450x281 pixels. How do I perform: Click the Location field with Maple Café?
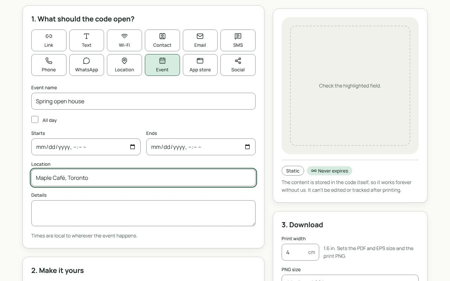[143, 178]
